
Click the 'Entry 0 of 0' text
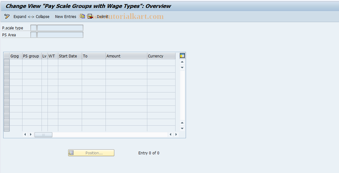coord(149,153)
